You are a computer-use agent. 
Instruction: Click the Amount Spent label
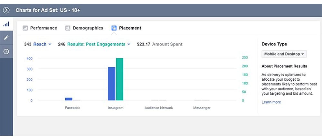click(x=167, y=44)
